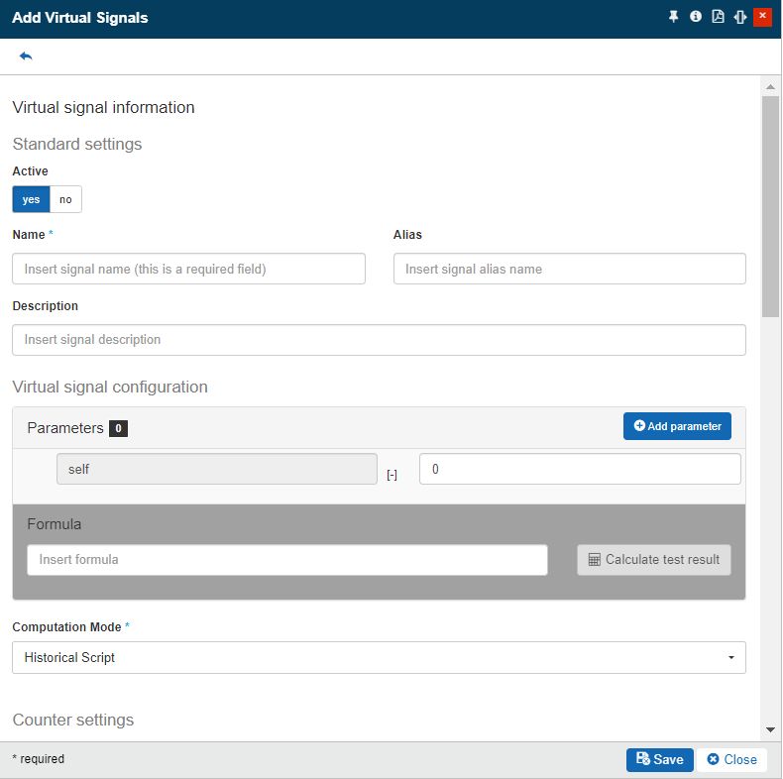Click the pin icon in title bar
This screenshot has height=779, width=783.
[674, 17]
